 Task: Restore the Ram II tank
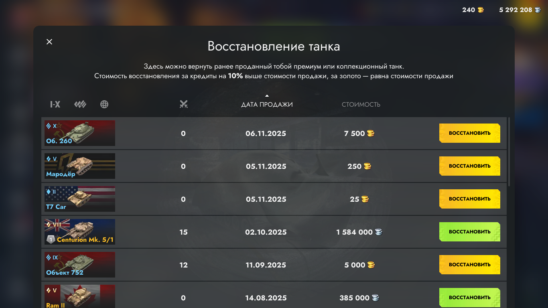(x=469, y=297)
